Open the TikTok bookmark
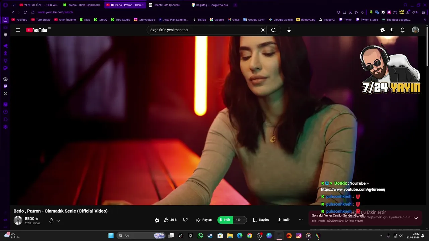 199,20
